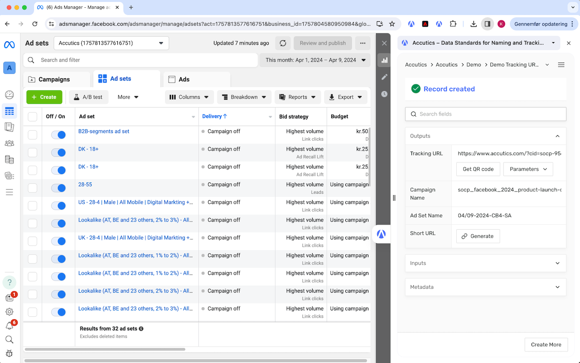Open Audiences people icon in sidebar
Screen dimensions: 580x363
(10, 143)
